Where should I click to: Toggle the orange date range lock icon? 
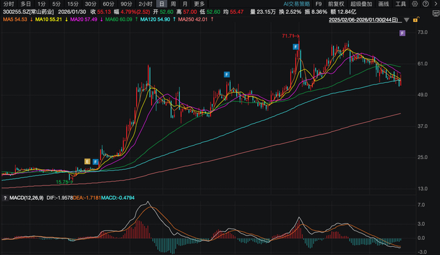[416, 19]
